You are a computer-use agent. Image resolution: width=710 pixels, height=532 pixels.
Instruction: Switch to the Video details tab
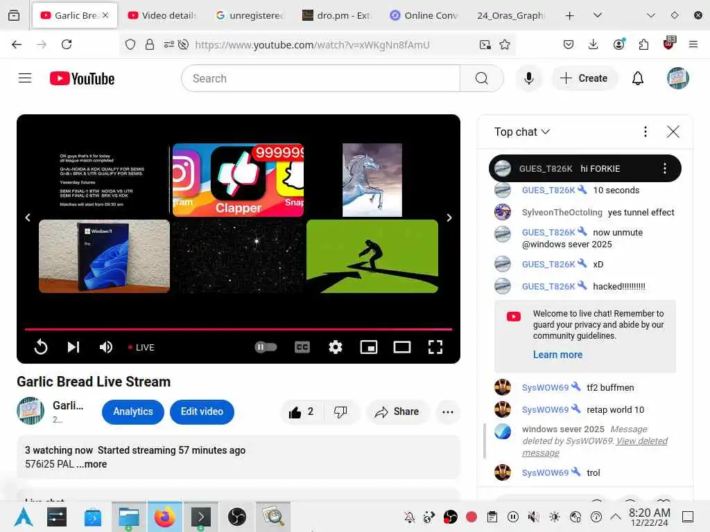(x=162, y=15)
